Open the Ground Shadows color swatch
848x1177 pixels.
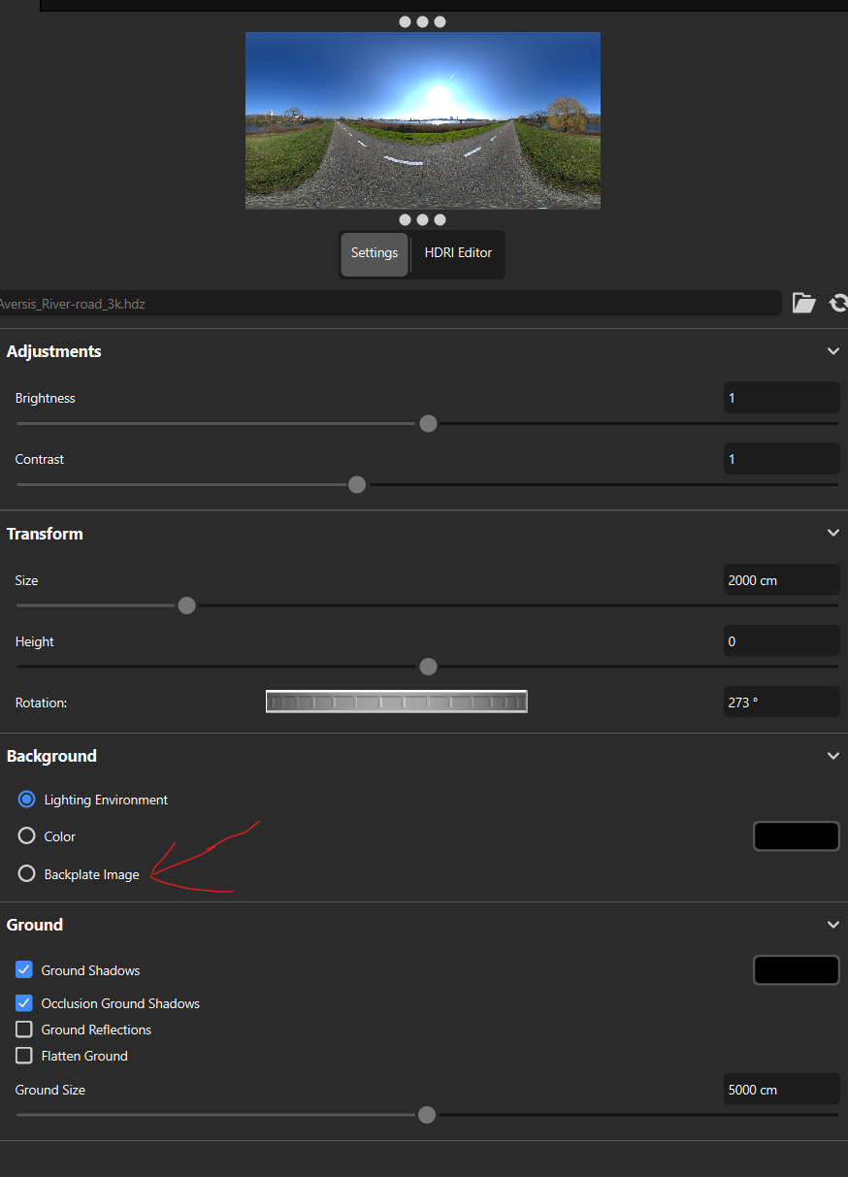[797, 970]
